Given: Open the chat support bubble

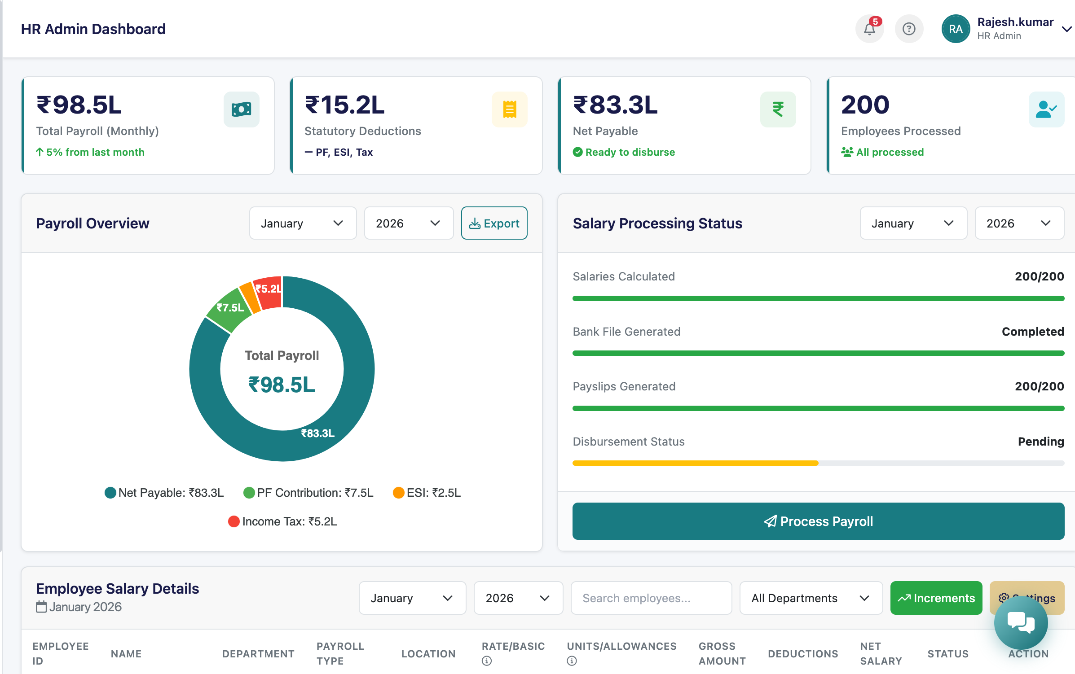Looking at the screenshot, I should [x=1021, y=622].
